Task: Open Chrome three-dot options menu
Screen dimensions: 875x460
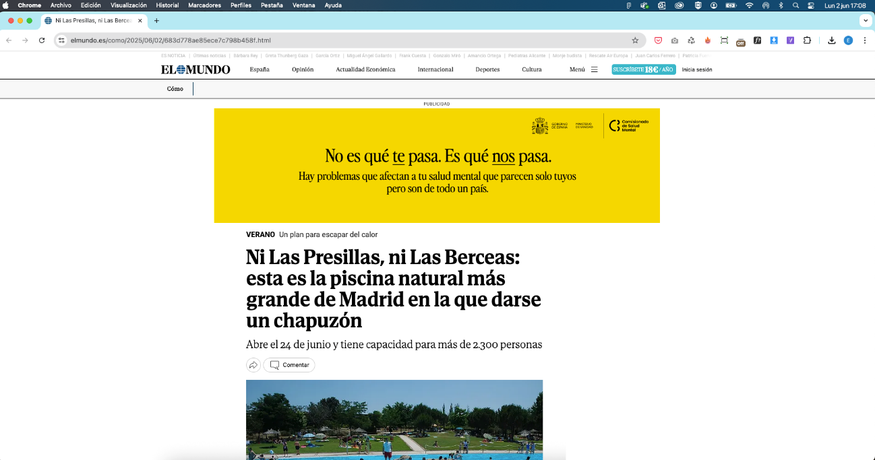Action: (x=865, y=40)
